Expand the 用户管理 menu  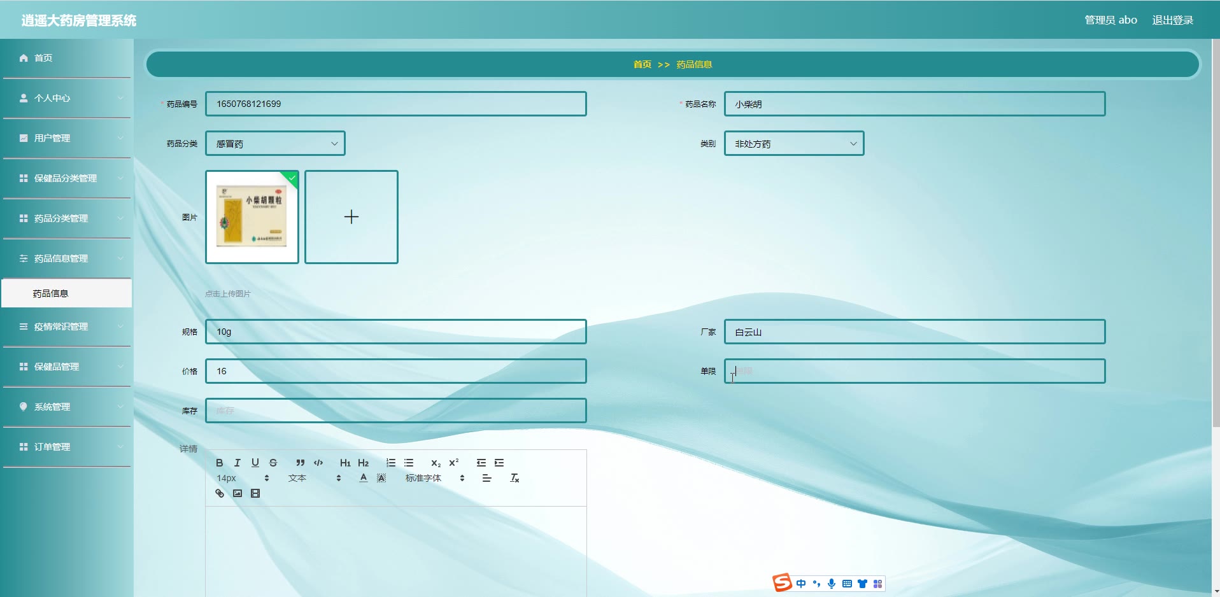pyautogui.click(x=67, y=138)
